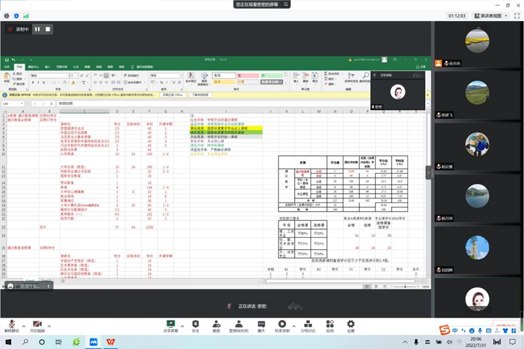Click 获取正版 Office button in shared Excel
Viewport: 524px width, 349px height.
(174, 95)
